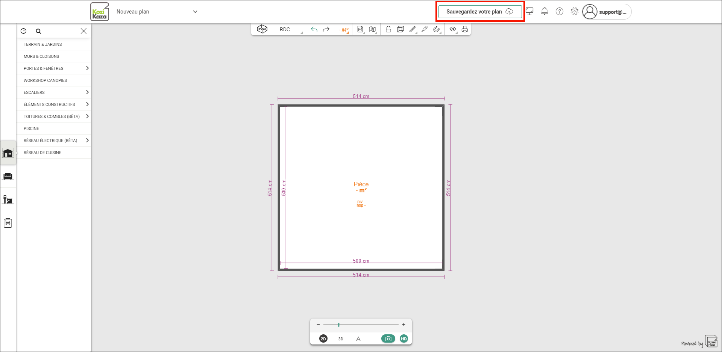This screenshot has width=722, height=352.
Task: Click the eyedropper tool icon
Action: (x=425, y=29)
